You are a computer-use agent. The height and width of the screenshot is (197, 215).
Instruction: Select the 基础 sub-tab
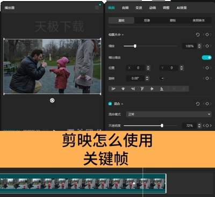[121, 20]
